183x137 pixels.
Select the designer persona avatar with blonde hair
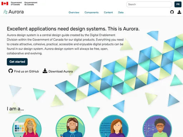tap(27, 126)
